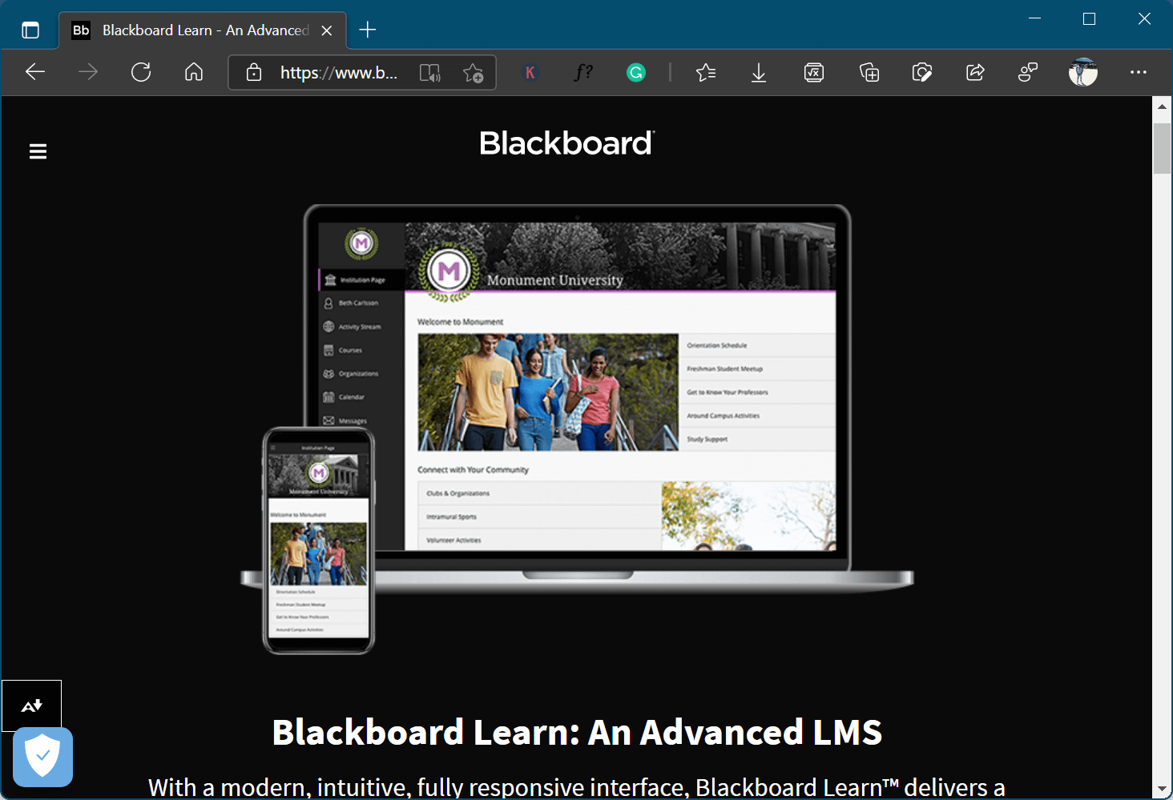The height and width of the screenshot is (800, 1173).
Task: Open the accessibility download icon
Action: click(x=31, y=706)
